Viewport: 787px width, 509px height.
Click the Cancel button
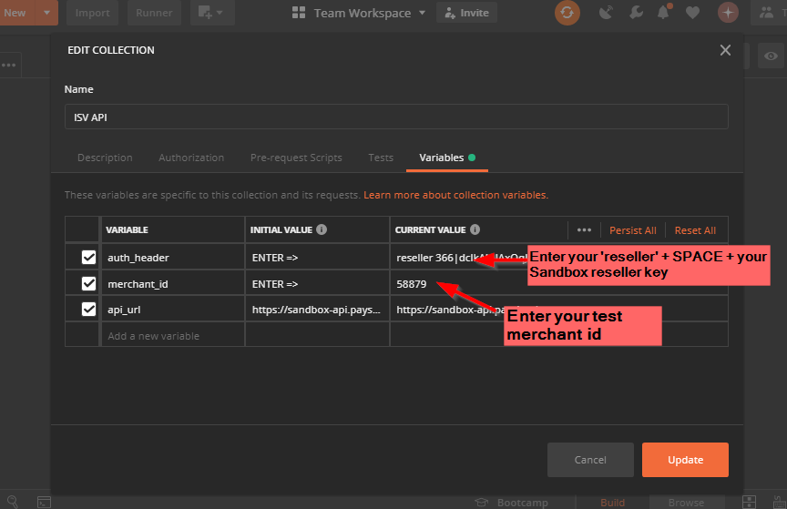[x=590, y=459]
